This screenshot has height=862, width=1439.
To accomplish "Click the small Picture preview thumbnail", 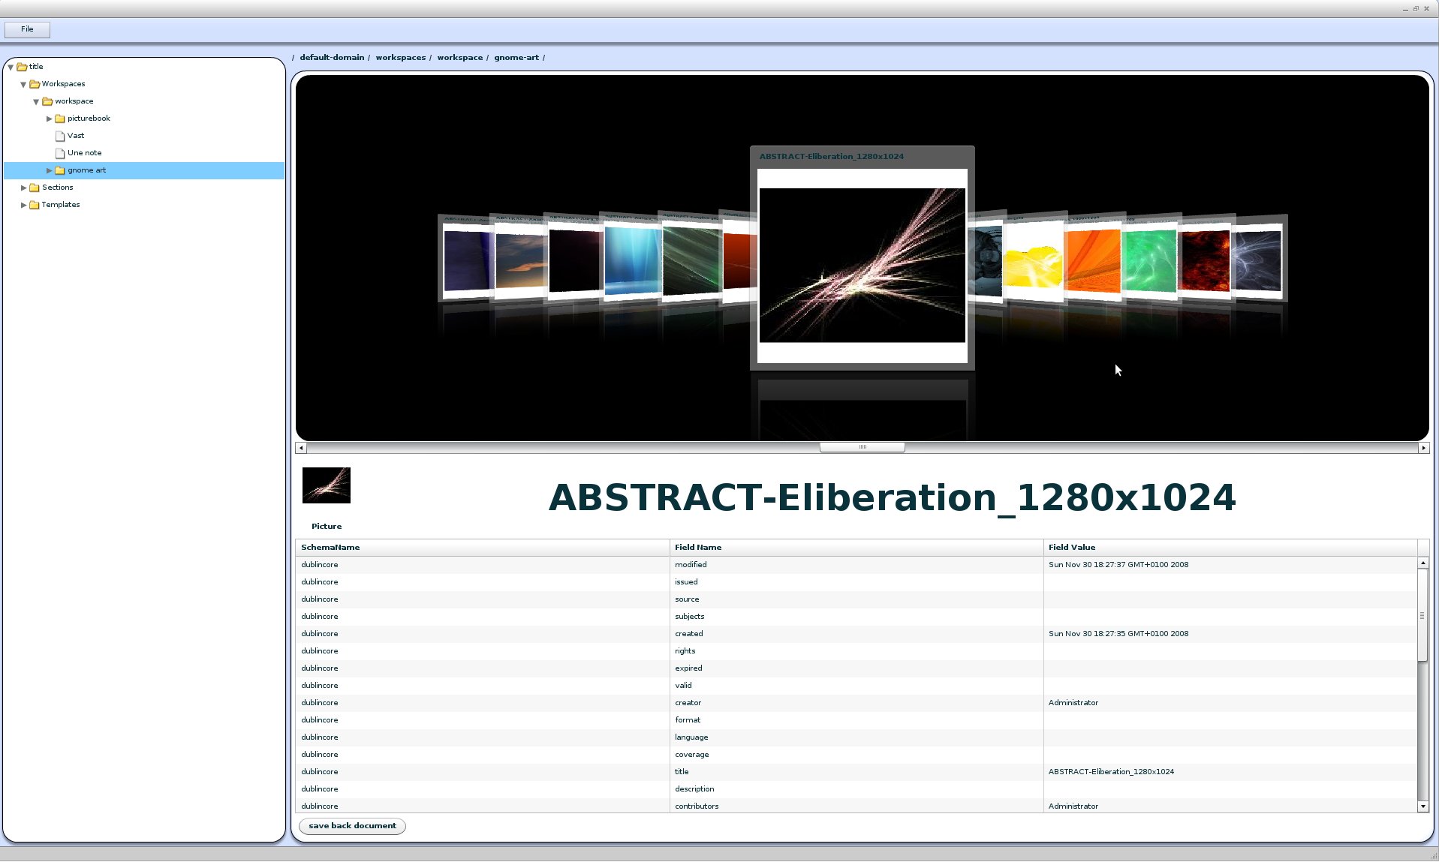I will (326, 485).
